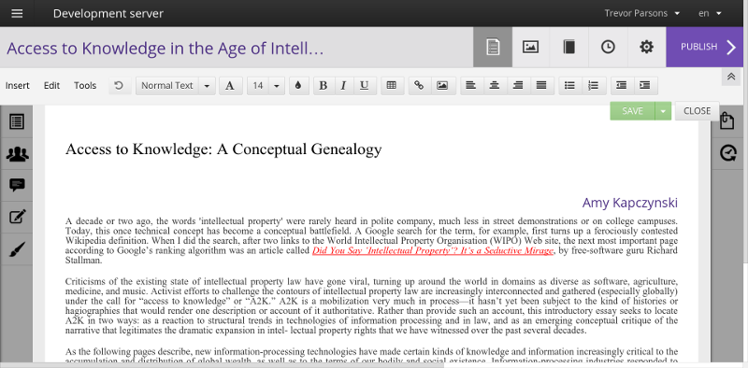Open the Insert menu

click(x=18, y=86)
